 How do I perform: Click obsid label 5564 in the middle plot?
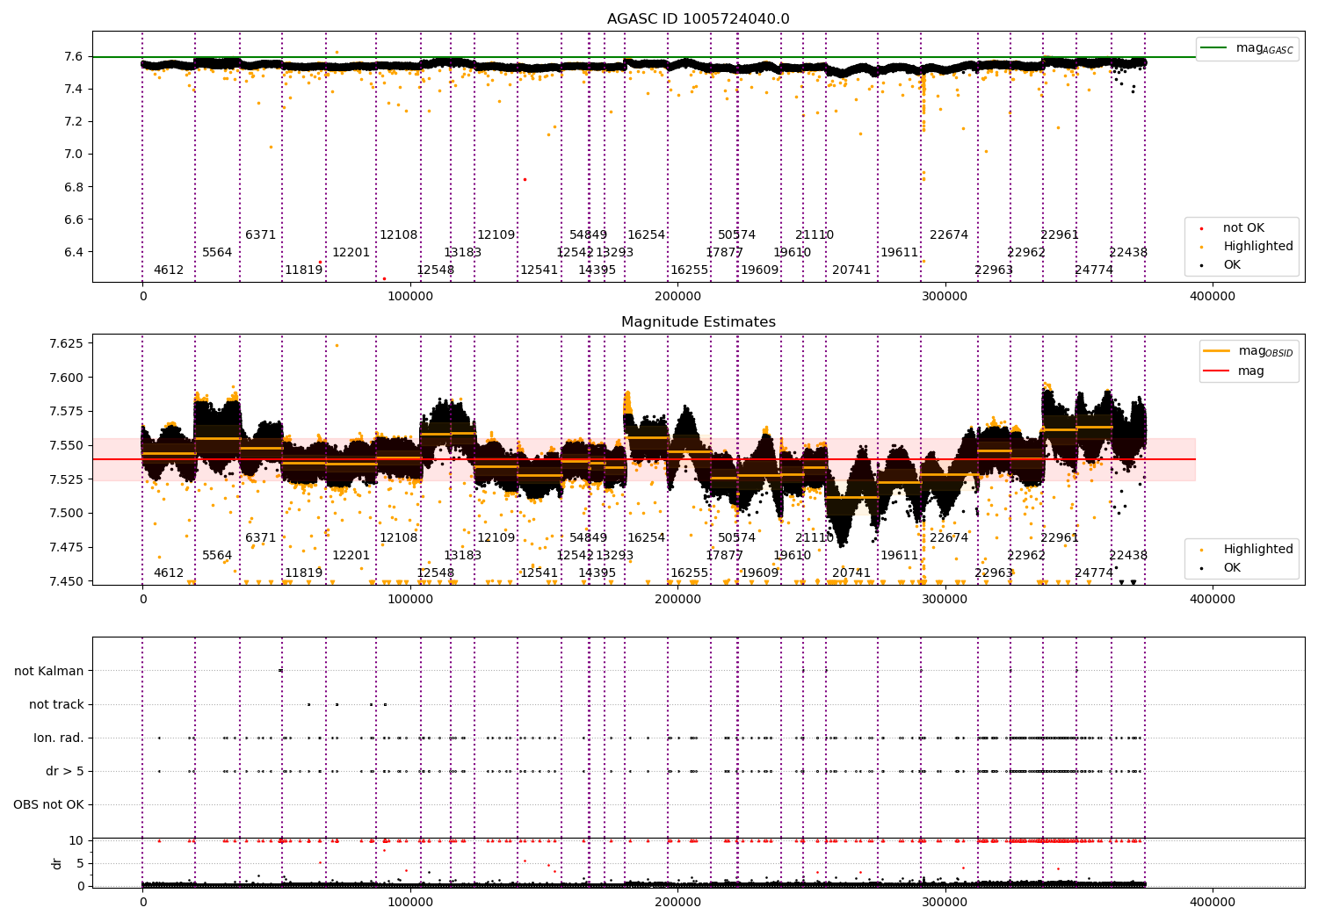[217, 555]
